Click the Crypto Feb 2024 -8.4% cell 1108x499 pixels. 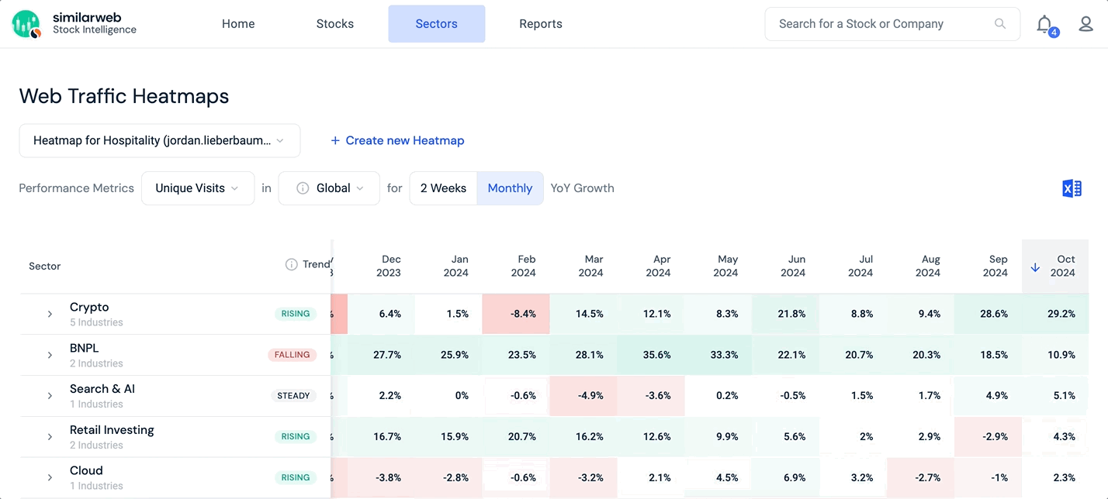(516, 314)
